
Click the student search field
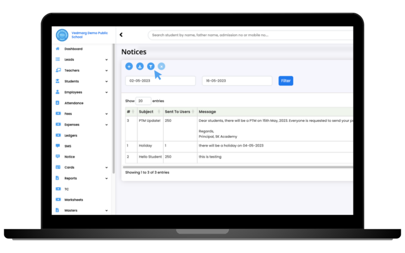250,35
